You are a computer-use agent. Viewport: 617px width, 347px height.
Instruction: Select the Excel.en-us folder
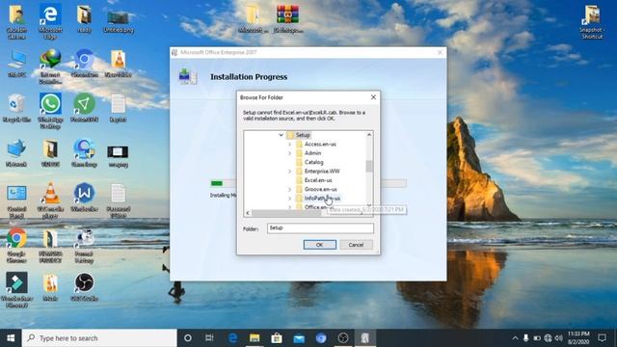(x=318, y=180)
